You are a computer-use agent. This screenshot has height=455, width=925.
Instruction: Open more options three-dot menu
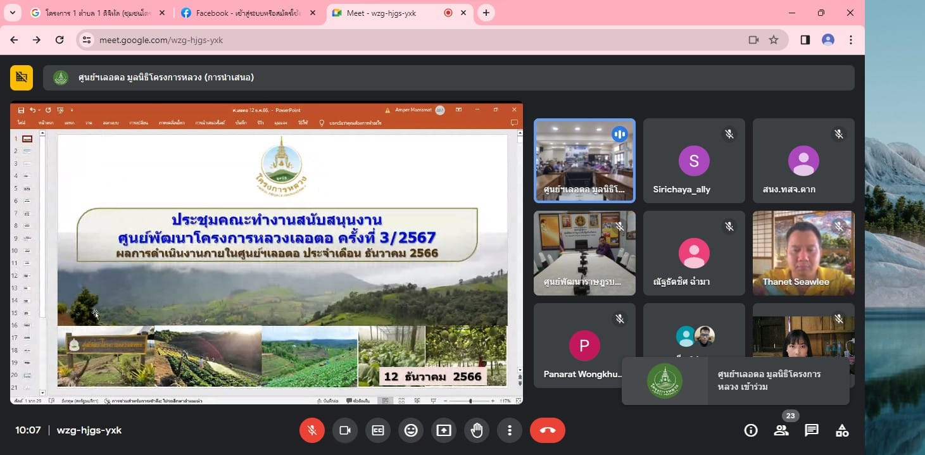[x=510, y=430]
